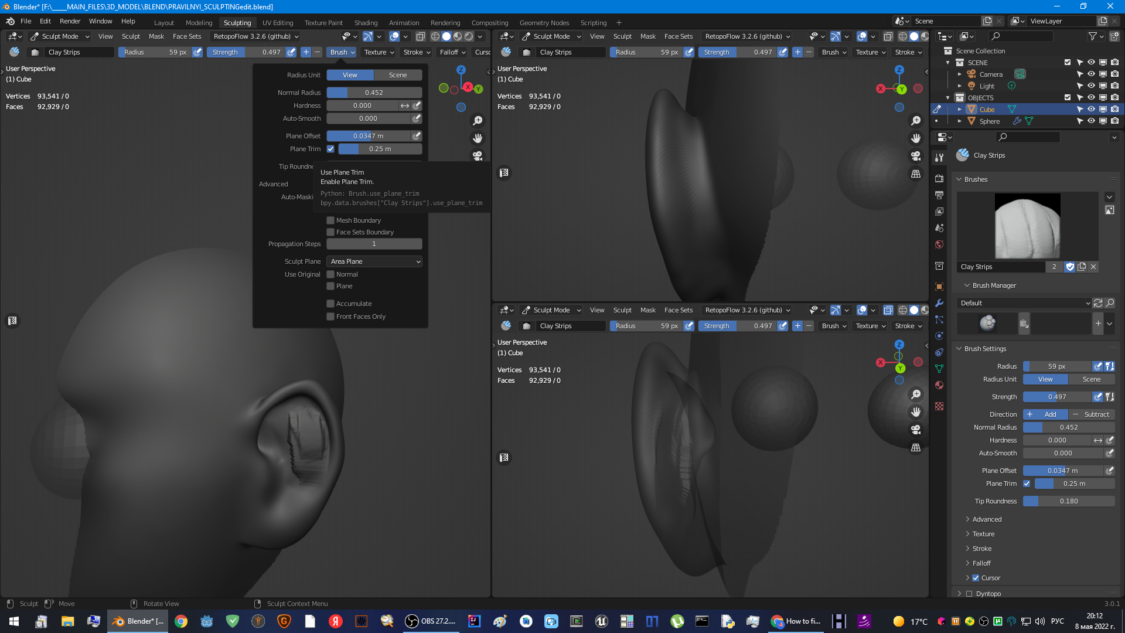Open the World properties tab icon
Viewport: 1125px width, 633px height.
pos(939,244)
